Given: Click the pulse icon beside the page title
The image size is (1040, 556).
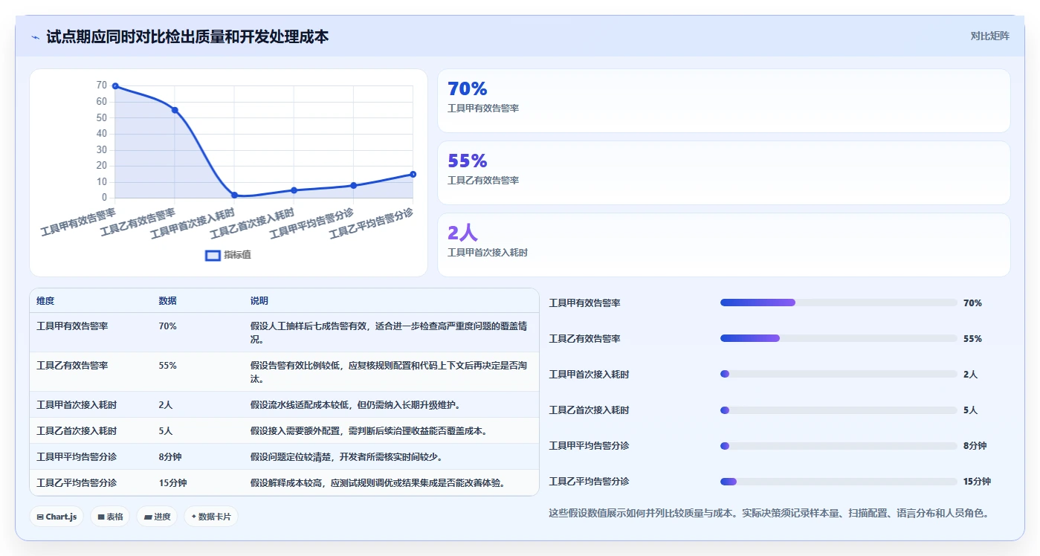Looking at the screenshot, I should pyautogui.click(x=36, y=36).
